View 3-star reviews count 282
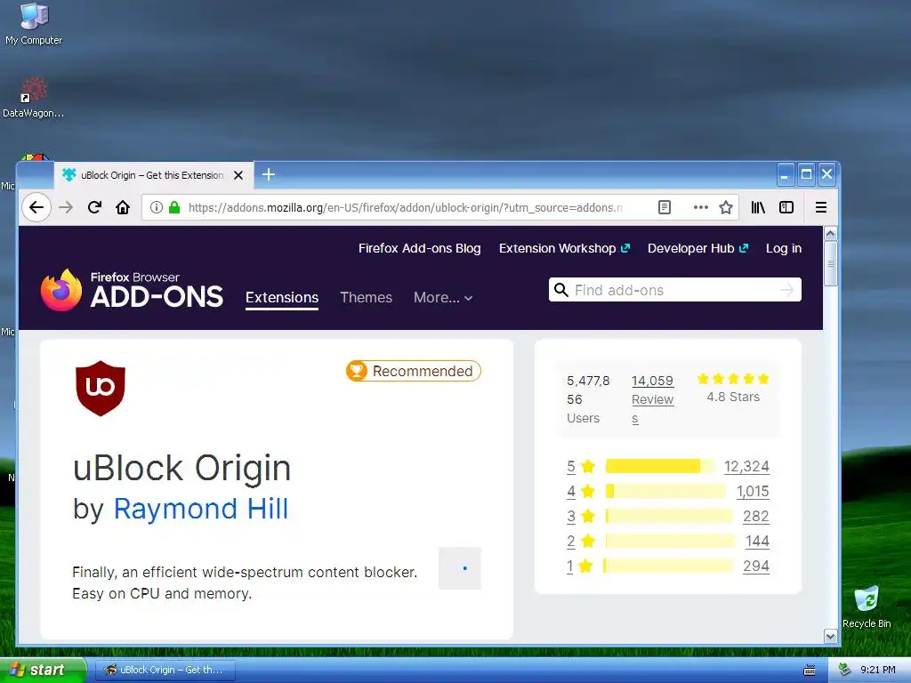 [x=756, y=517]
